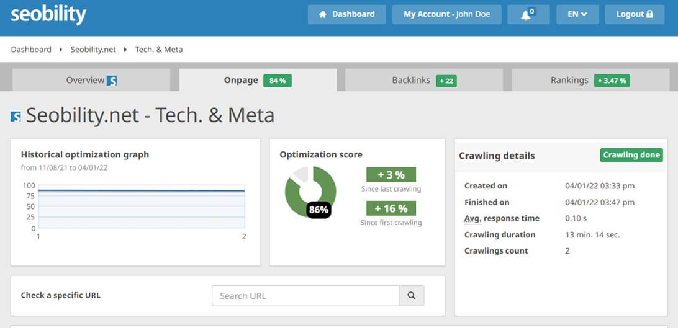Click the Finished on date value
The image size is (678, 328).
click(x=600, y=202)
